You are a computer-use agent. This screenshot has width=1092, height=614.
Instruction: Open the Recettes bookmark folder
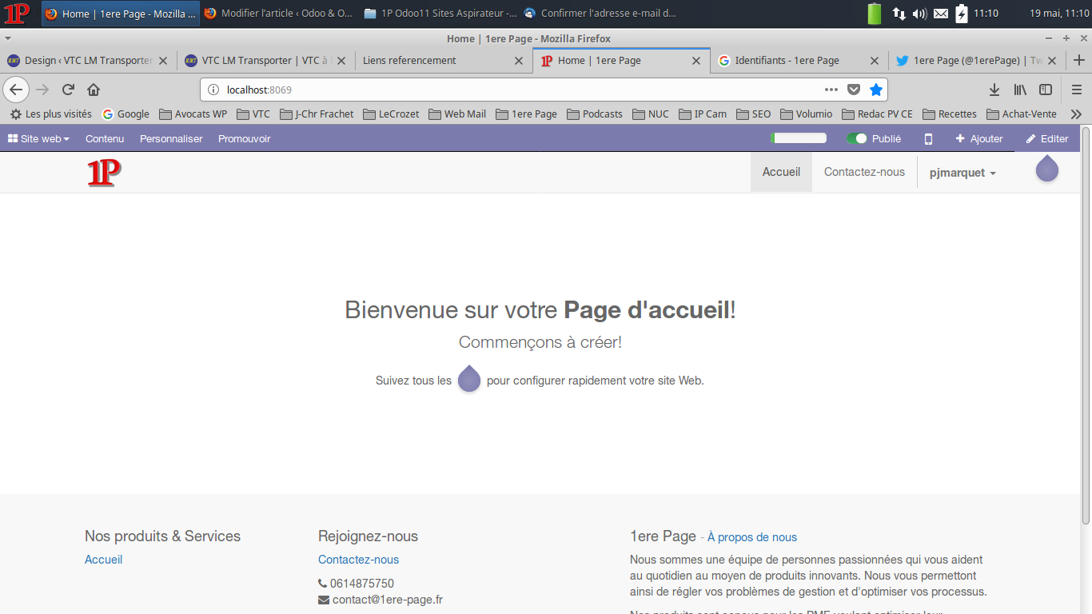(950, 114)
